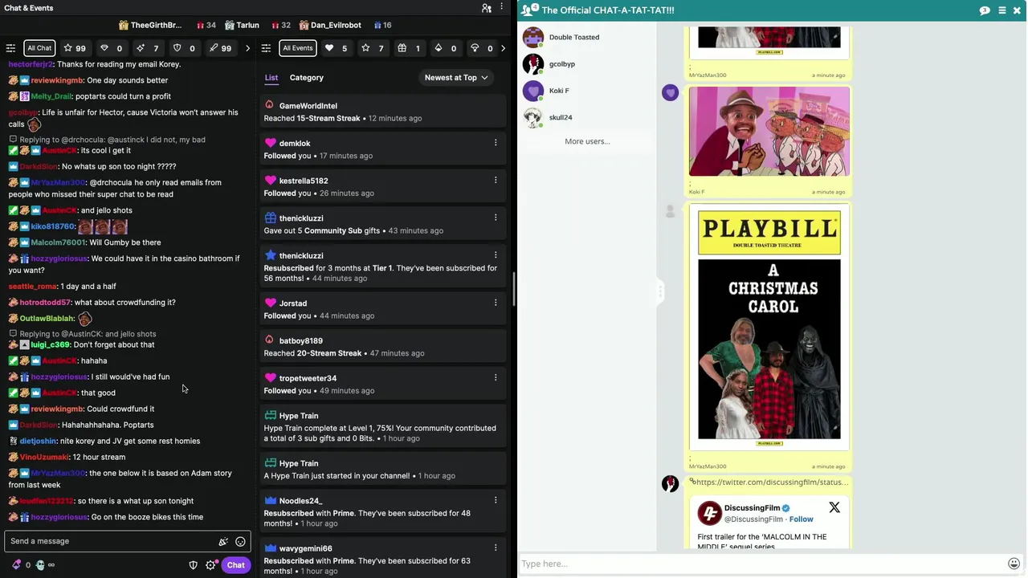1028x578 pixels.
Task: Select user Double Toasted in user list
Action: (x=586, y=37)
